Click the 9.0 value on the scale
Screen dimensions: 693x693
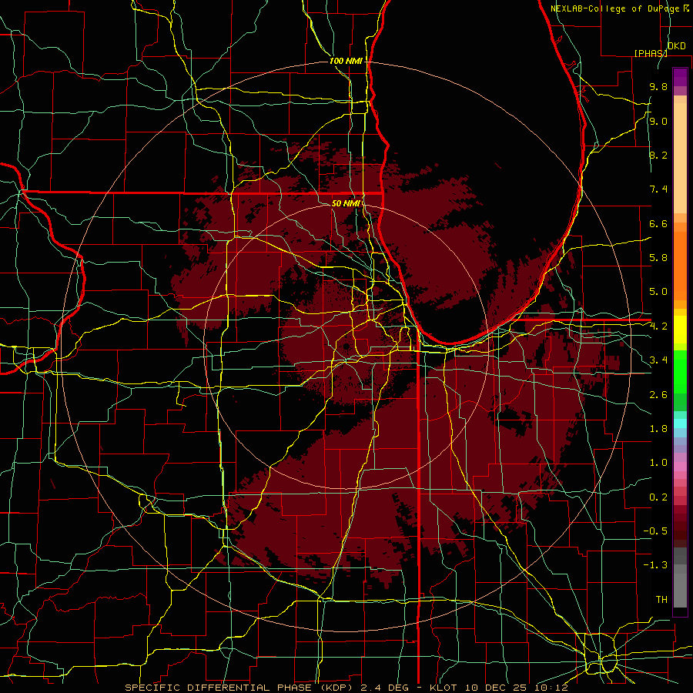(x=658, y=121)
